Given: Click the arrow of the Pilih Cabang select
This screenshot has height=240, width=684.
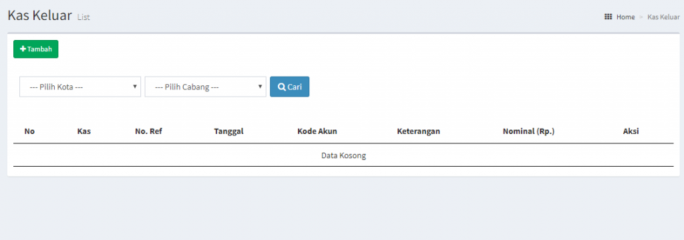Looking at the screenshot, I should pyautogui.click(x=260, y=86).
